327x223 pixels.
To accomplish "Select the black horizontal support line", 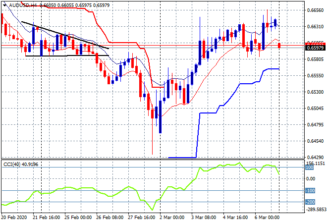I will [x=59, y=56].
